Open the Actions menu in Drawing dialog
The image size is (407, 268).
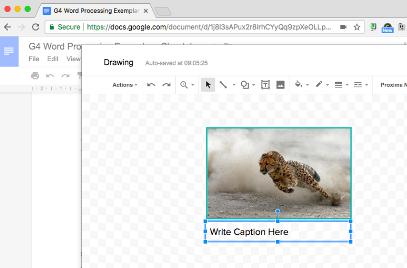(124, 85)
